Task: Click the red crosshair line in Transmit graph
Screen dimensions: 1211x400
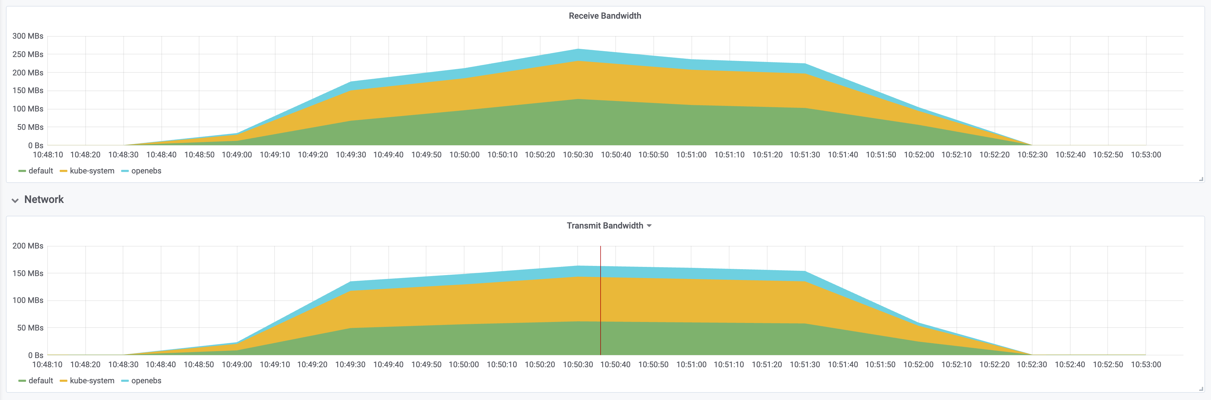Action: [600, 301]
